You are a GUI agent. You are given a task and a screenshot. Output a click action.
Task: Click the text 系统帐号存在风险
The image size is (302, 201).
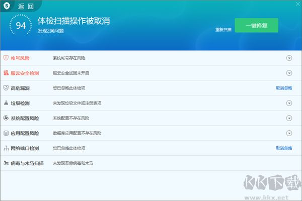(69, 58)
